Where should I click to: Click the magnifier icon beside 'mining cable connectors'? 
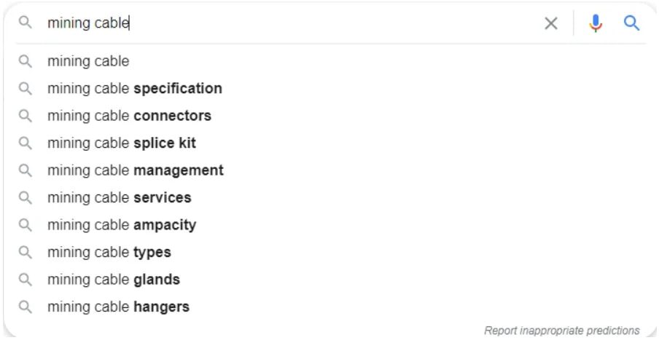click(26, 116)
